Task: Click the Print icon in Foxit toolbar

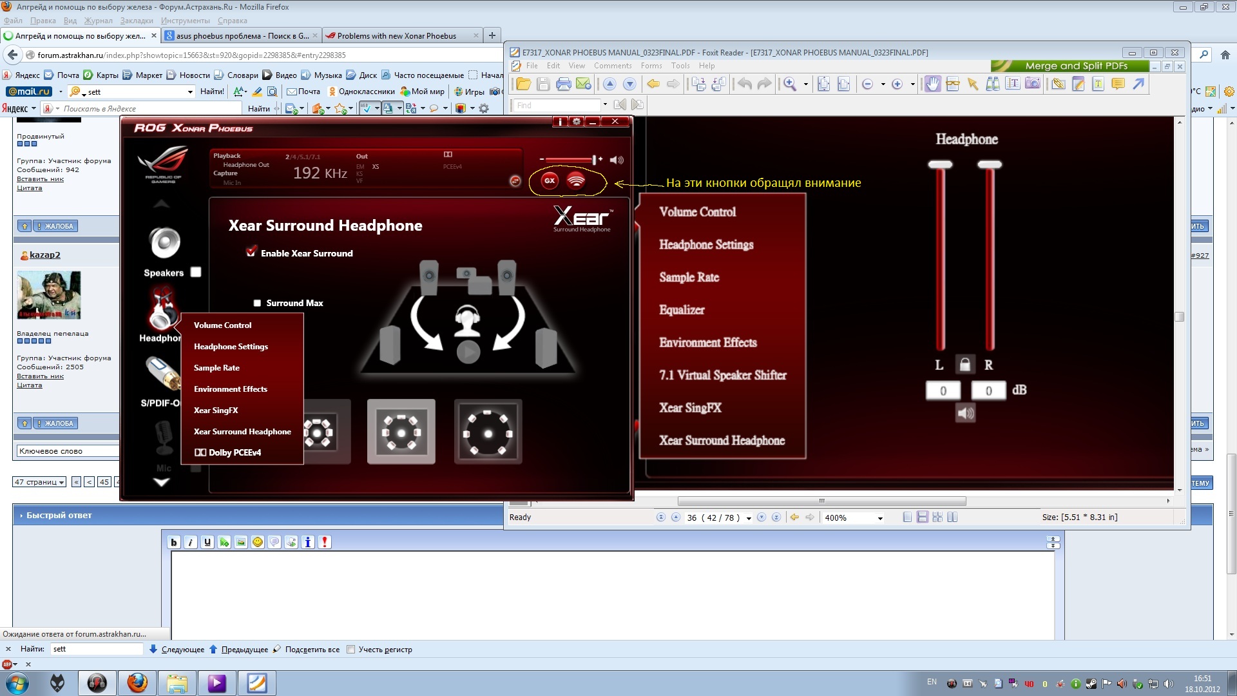Action: pos(563,84)
